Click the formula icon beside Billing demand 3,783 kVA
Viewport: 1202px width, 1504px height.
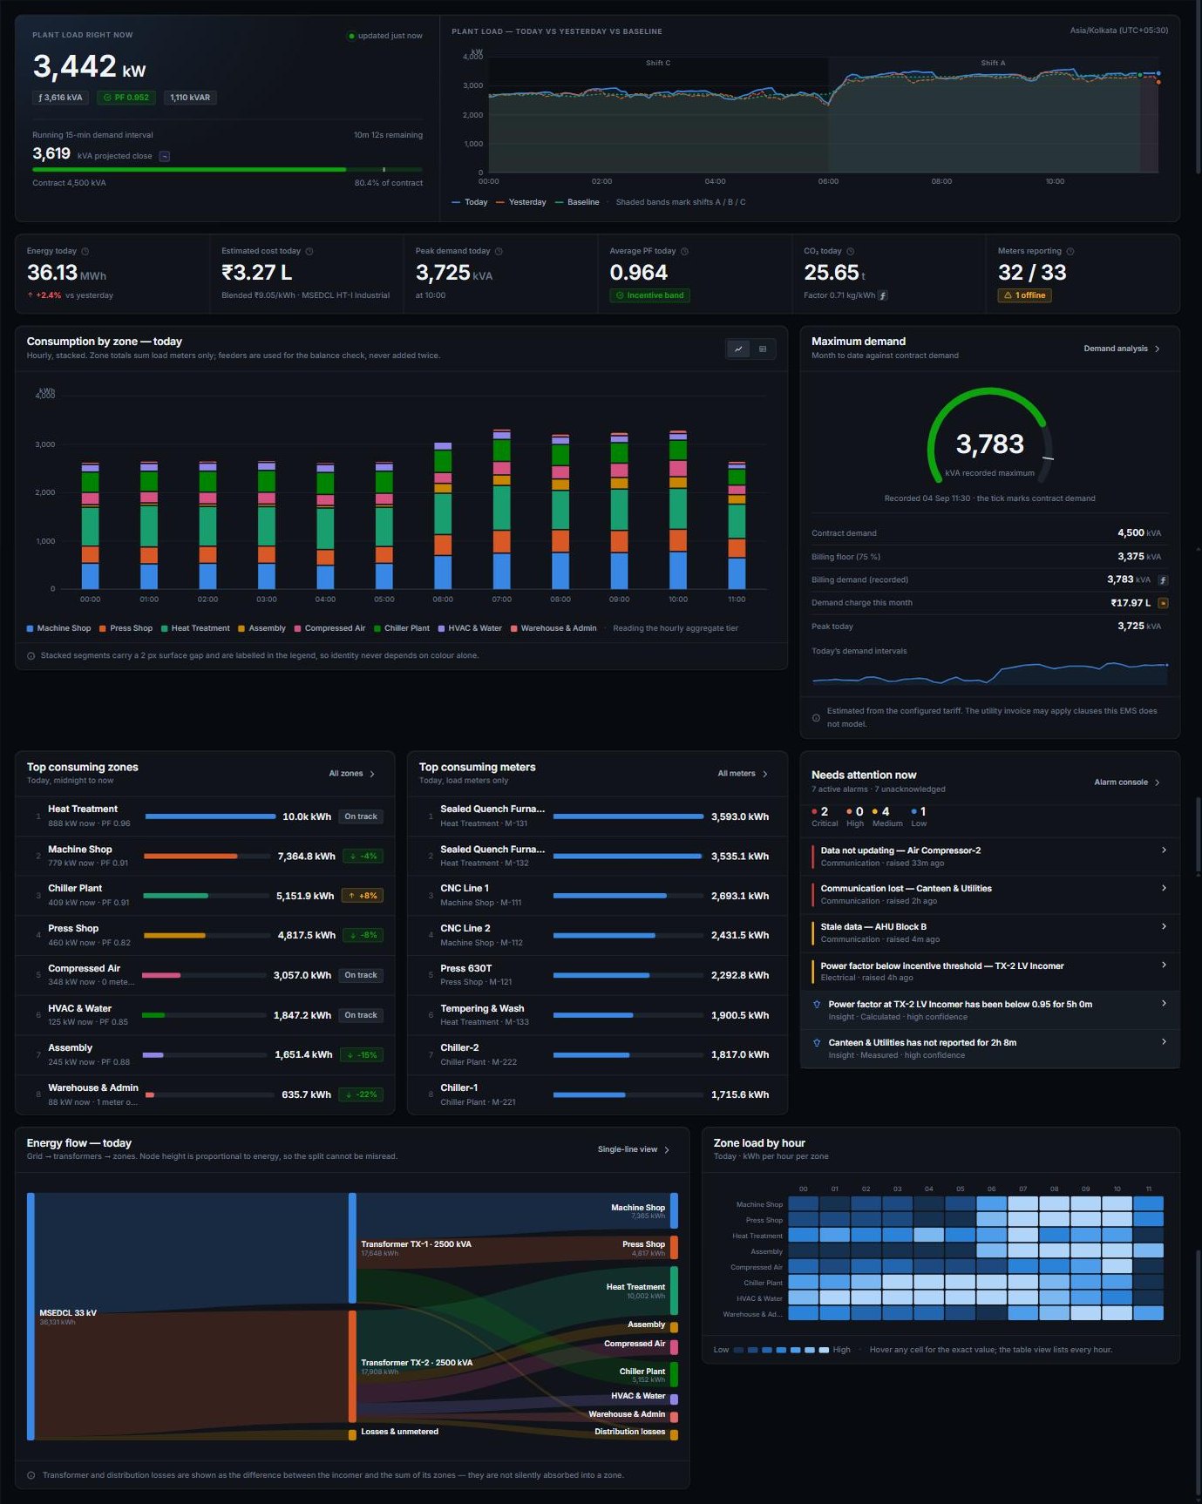1163,580
